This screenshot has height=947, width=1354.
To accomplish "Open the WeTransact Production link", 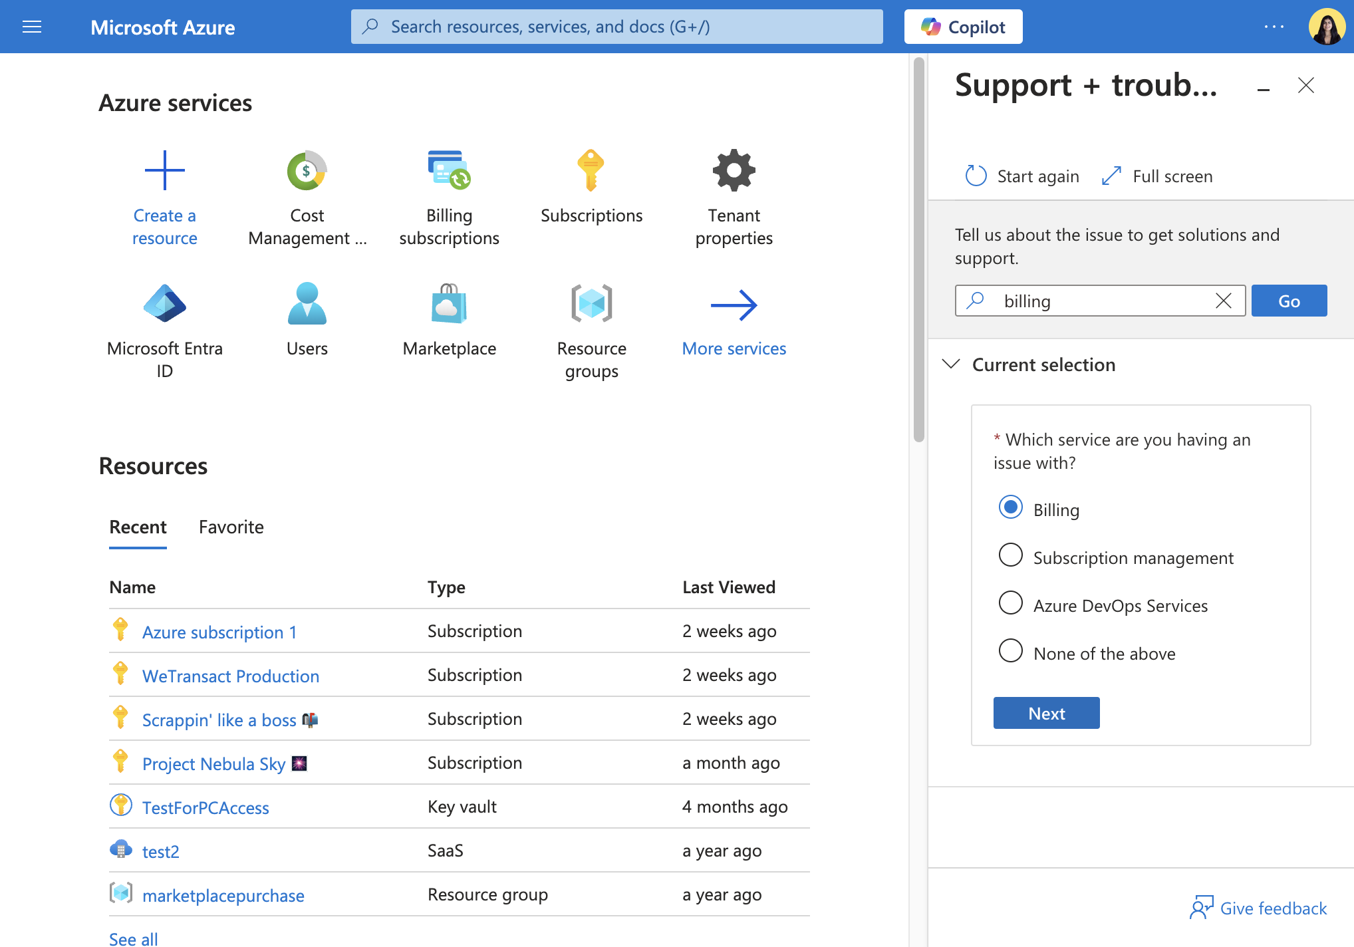I will (x=231, y=676).
